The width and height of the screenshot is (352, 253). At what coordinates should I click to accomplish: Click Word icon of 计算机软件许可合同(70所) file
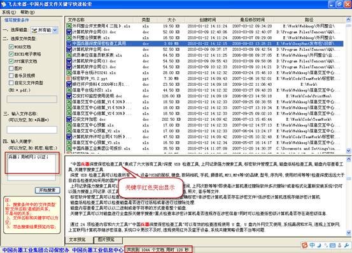tap(69, 137)
